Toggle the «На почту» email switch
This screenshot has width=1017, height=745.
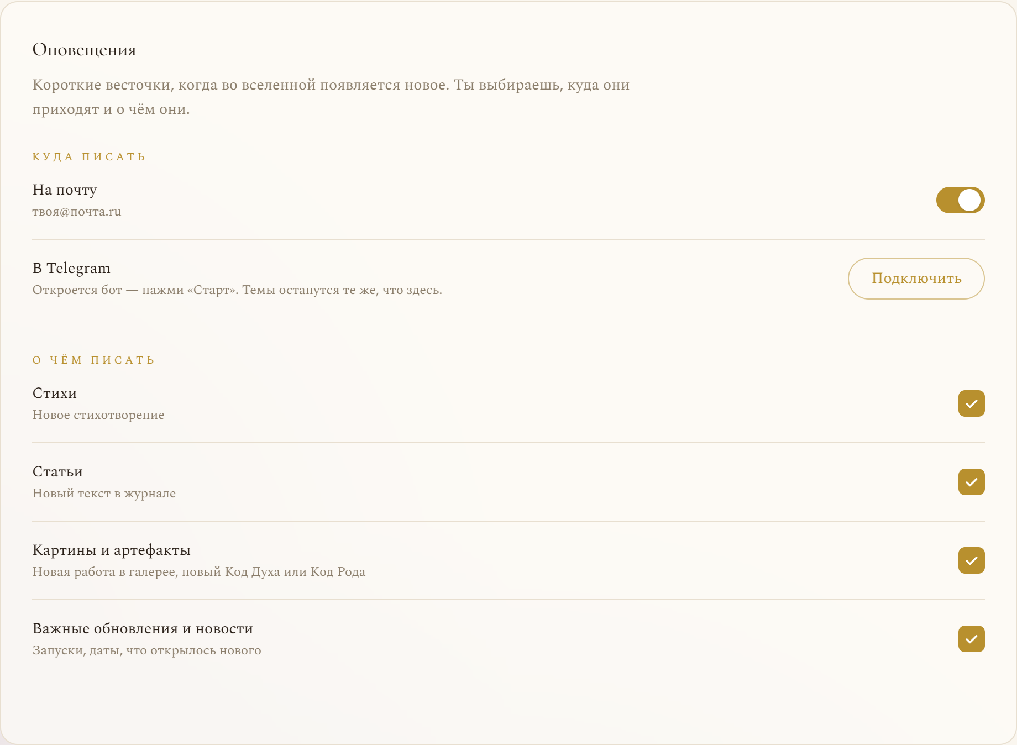point(960,200)
